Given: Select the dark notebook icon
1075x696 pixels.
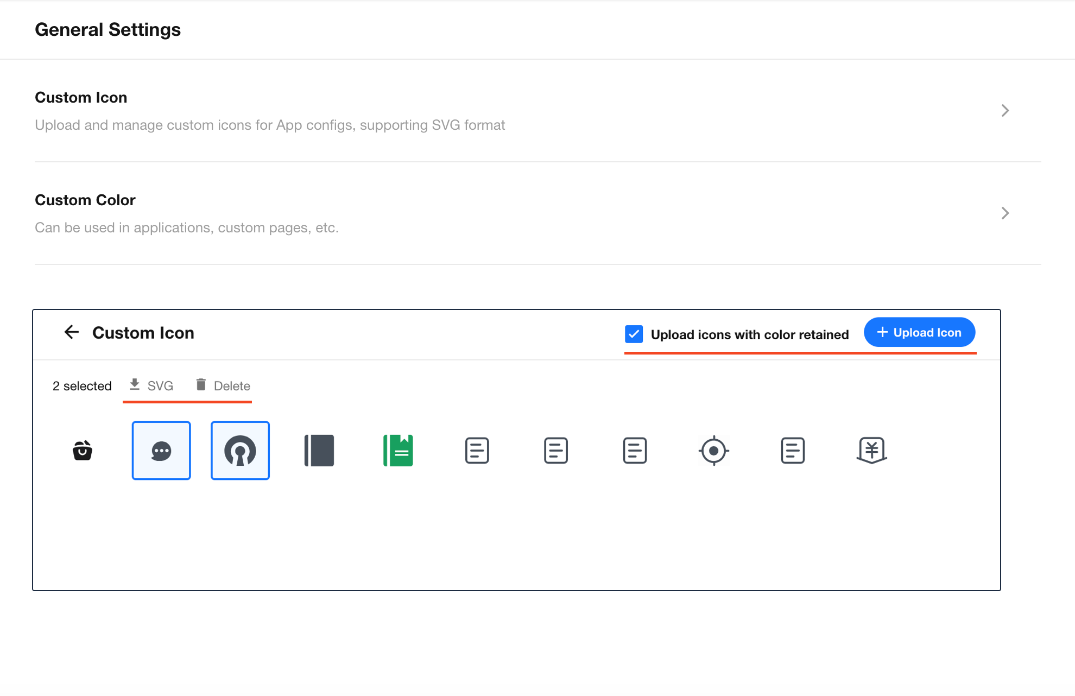Looking at the screenshot, I should [x=319, y=451].
